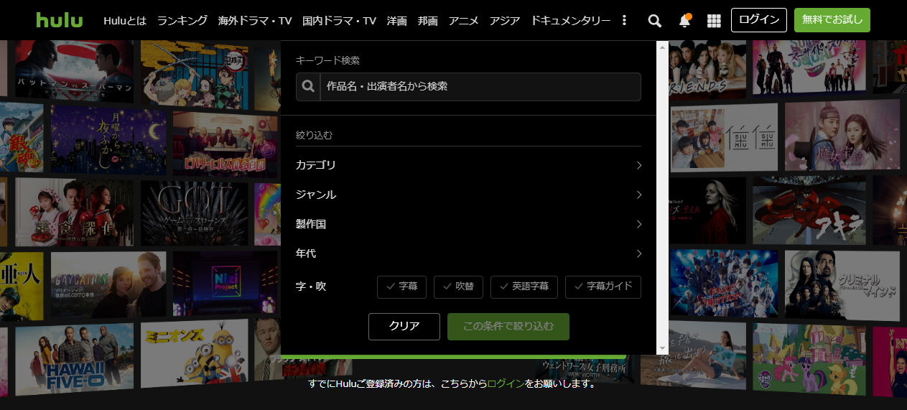This screenshot has width=907, height=410.
Task: Toggle the 字幕 subtitle filter
Action: pos(402,286)
